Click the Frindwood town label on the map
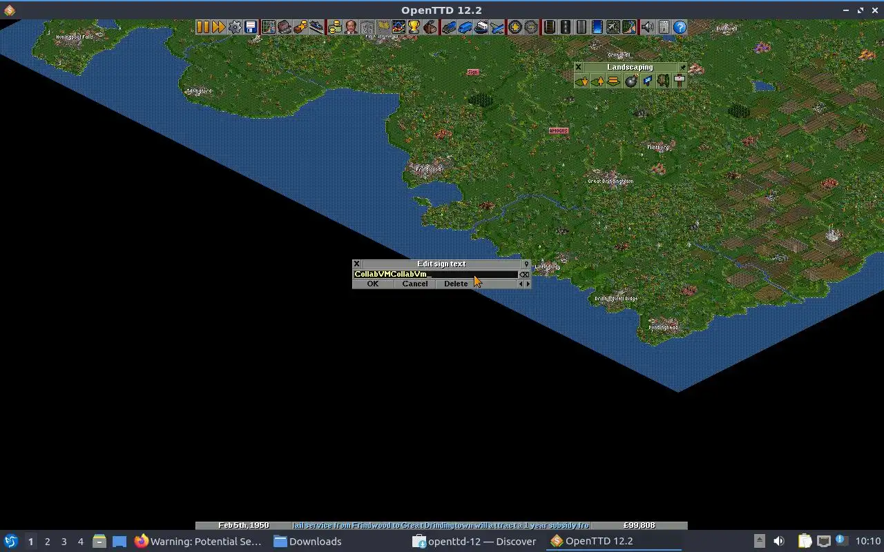Image resolution: width=884 pixels, height=552 pixels. point(429,169)
